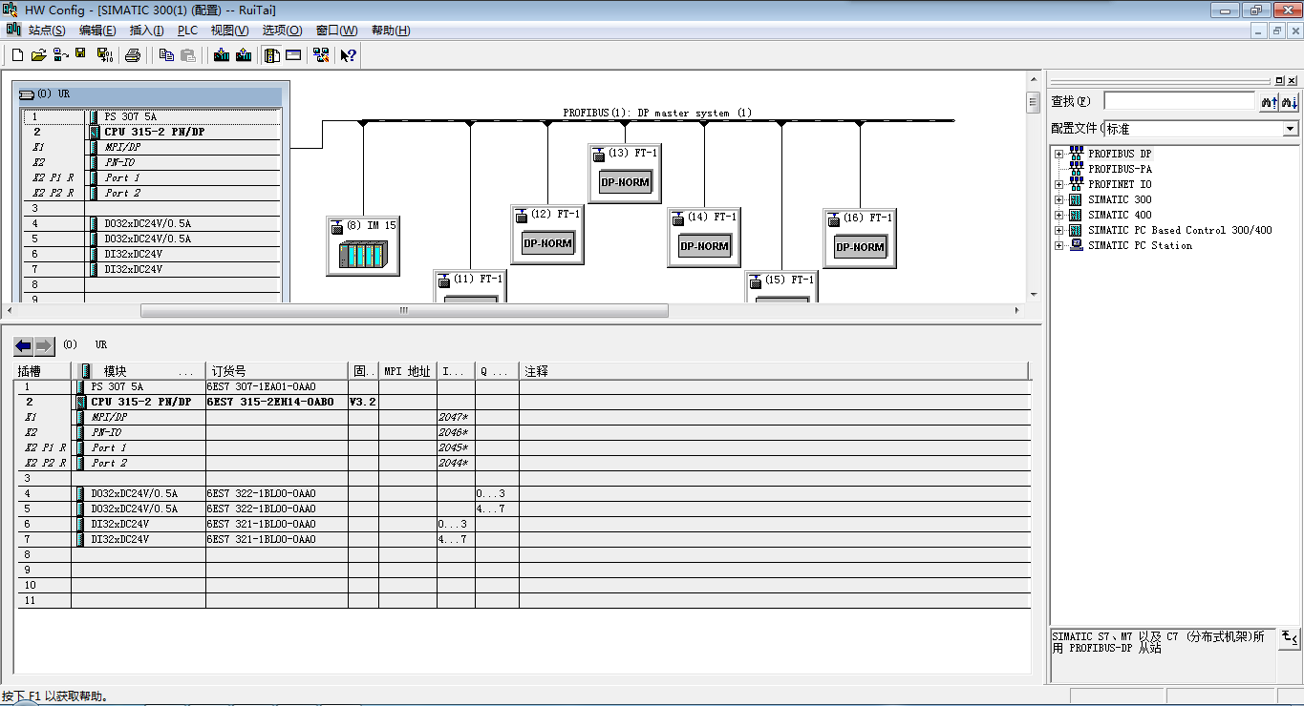Expand SIMATIC PC Based Control 300/400 node
This screenshot has width=1304, height=706.
[1058, 230]
